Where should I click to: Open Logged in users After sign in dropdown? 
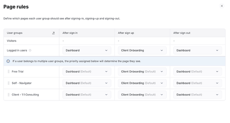[87, 50]
